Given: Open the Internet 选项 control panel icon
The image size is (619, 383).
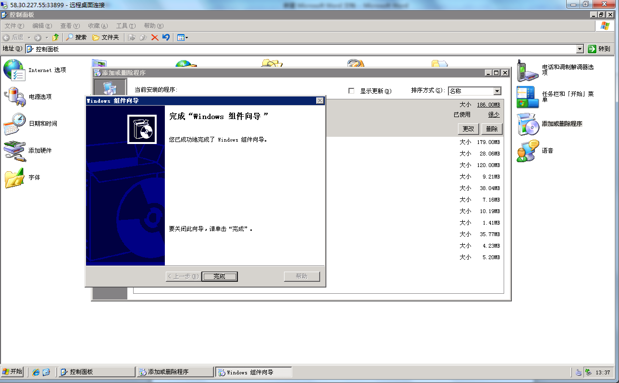Looking at the screenshot, I should point(14,70).
